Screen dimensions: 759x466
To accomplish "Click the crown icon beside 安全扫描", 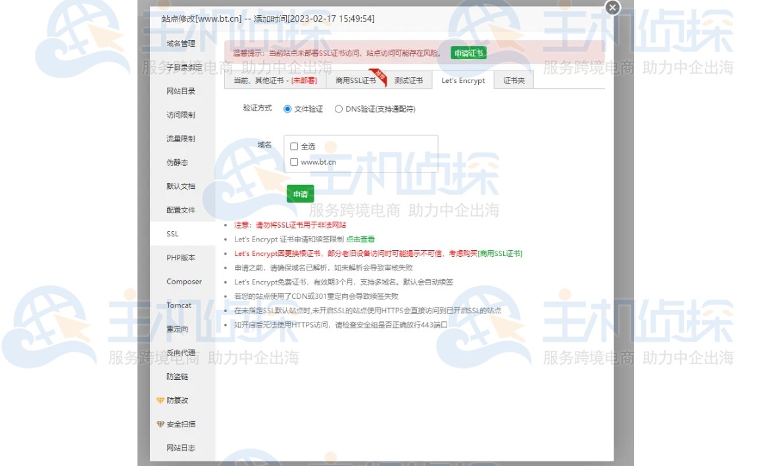I will pos(161,424).
